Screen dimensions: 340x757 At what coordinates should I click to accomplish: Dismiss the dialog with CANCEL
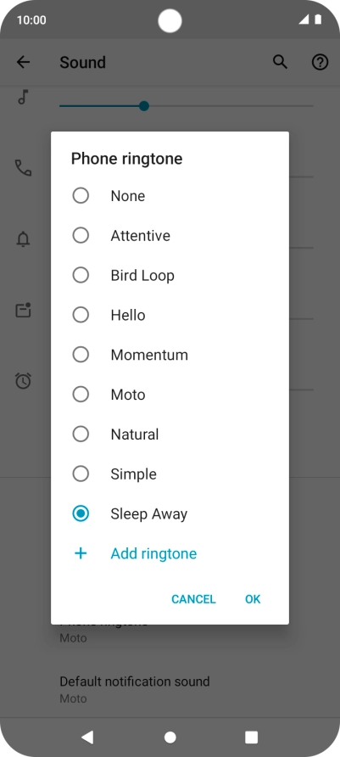coord(193,599)
